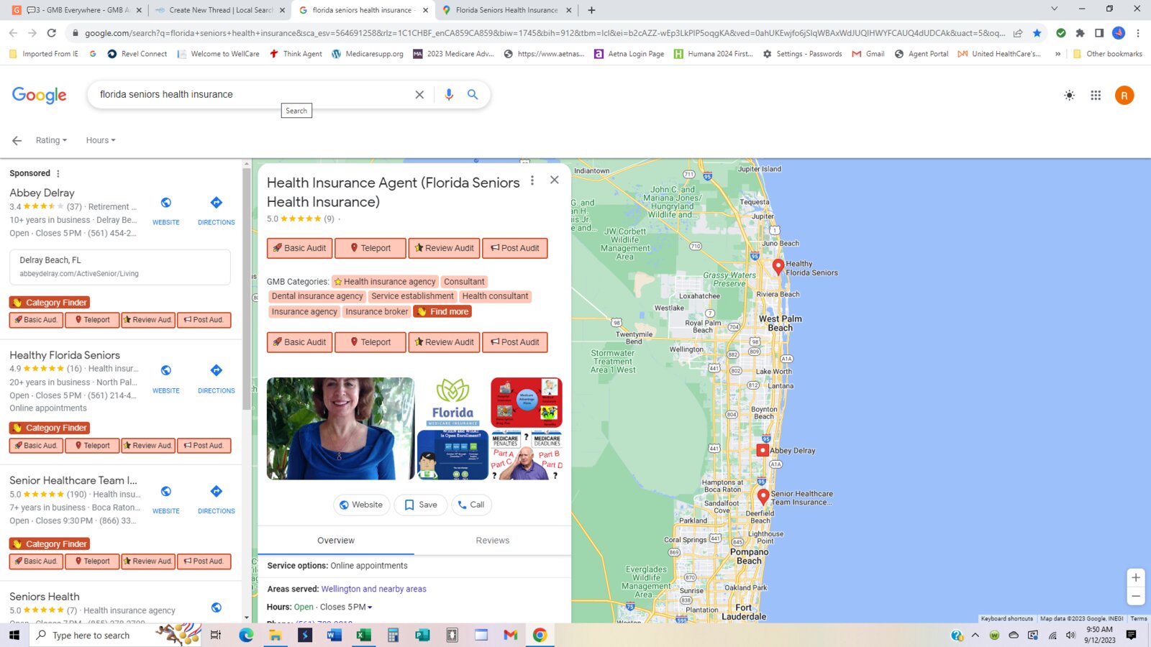Click the results list vertical scrollbar

(x=247, y=288)
